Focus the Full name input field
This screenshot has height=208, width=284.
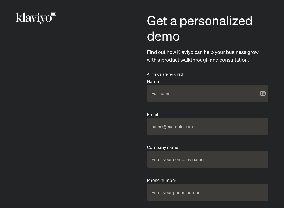point(208,93)
